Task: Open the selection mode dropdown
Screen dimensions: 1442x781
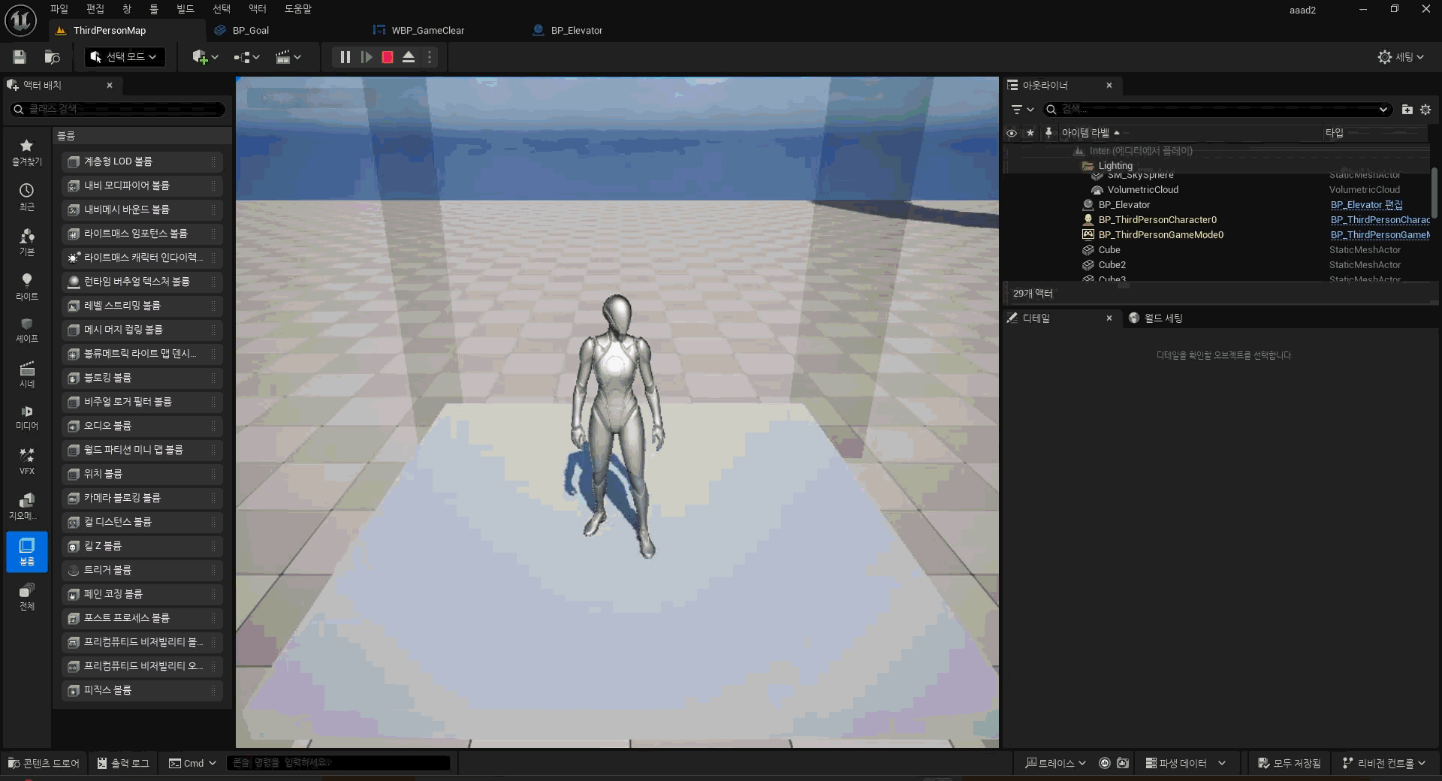Action: point(124,57)
